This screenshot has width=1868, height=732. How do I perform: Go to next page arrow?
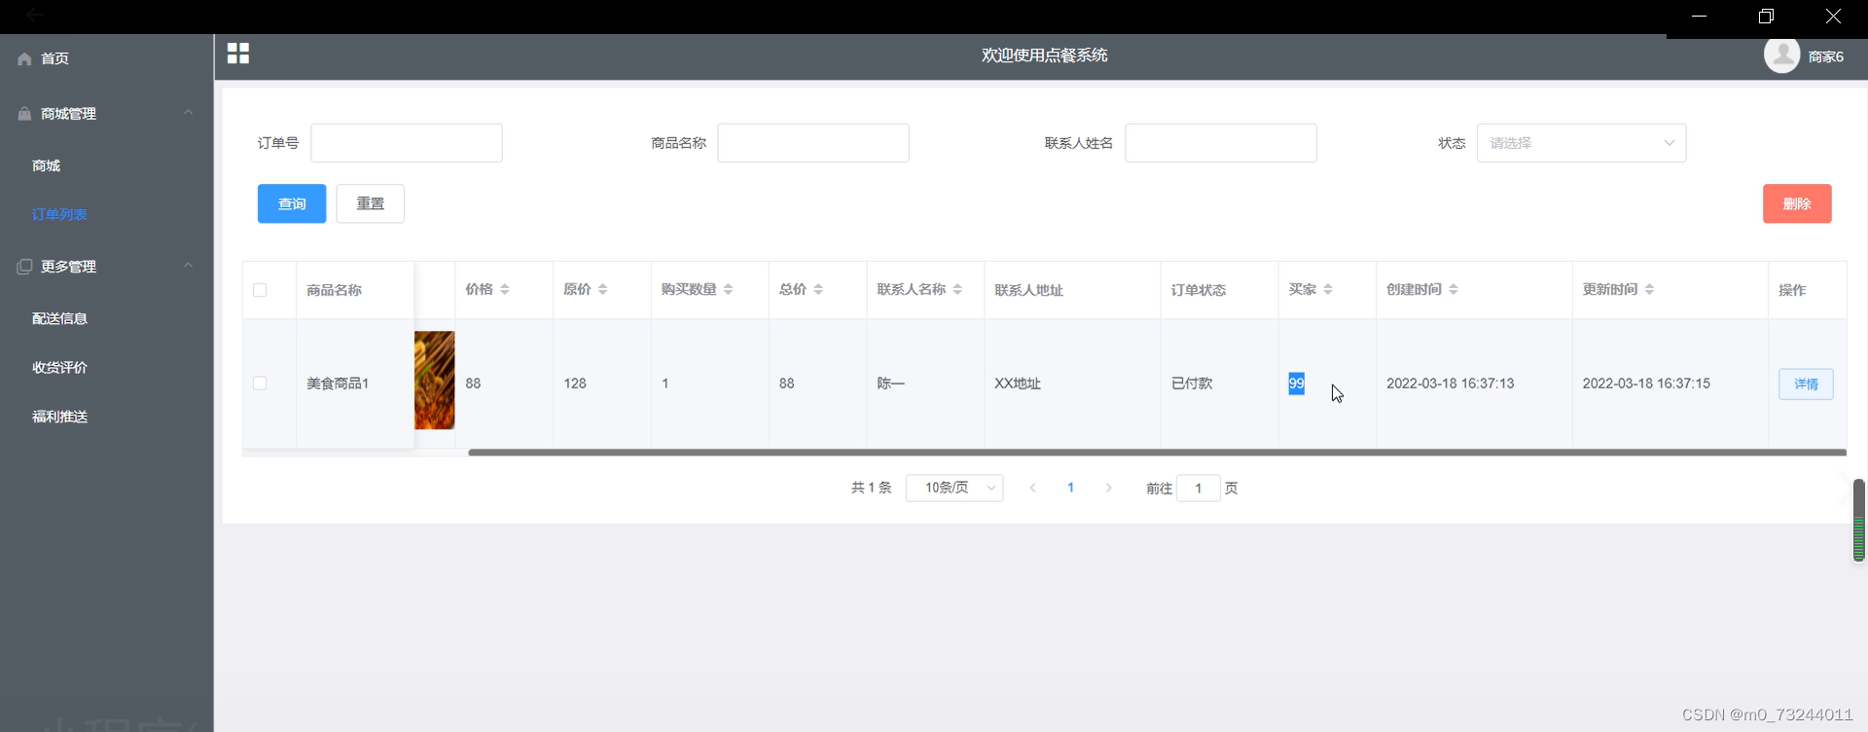point(1108,488)
